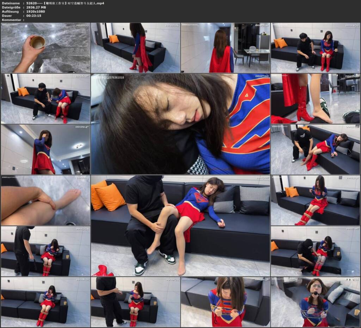Open the thumbnail with the glass dining table
This screenshot has height=328, width=361.
click(225, 48)
